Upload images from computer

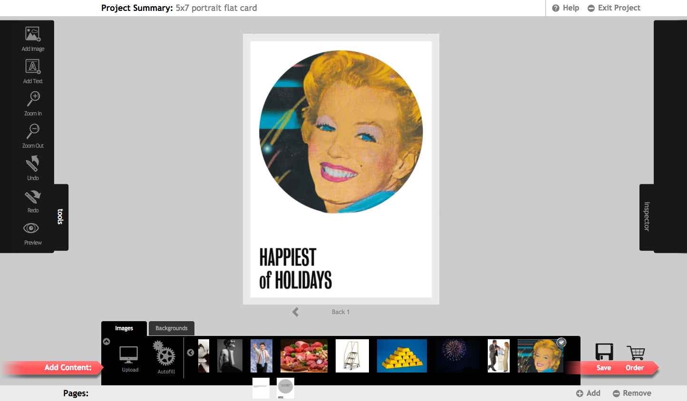[129, 359]
